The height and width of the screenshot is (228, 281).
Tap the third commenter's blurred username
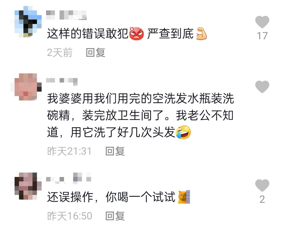[68, 178]
